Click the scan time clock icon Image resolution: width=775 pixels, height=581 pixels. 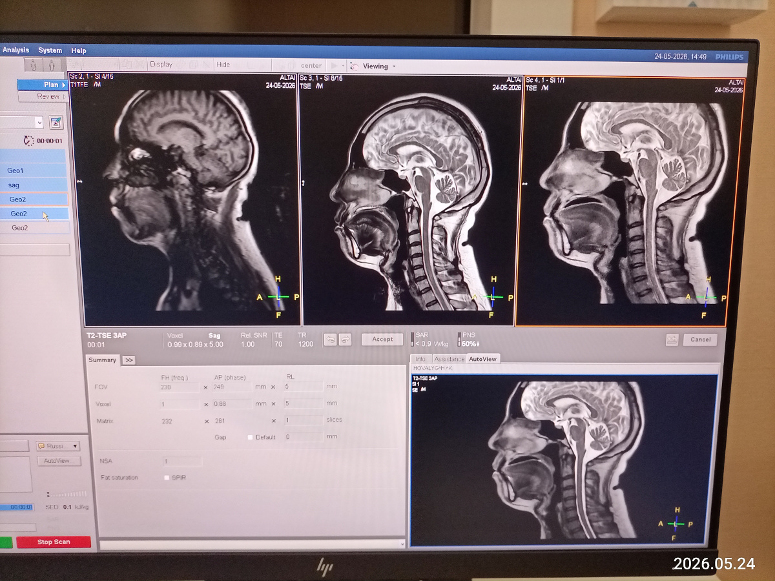coord(28,141)
